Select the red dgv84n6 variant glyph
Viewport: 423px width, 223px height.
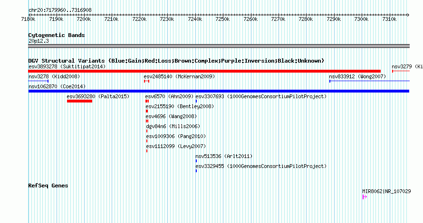pos(147,131)
